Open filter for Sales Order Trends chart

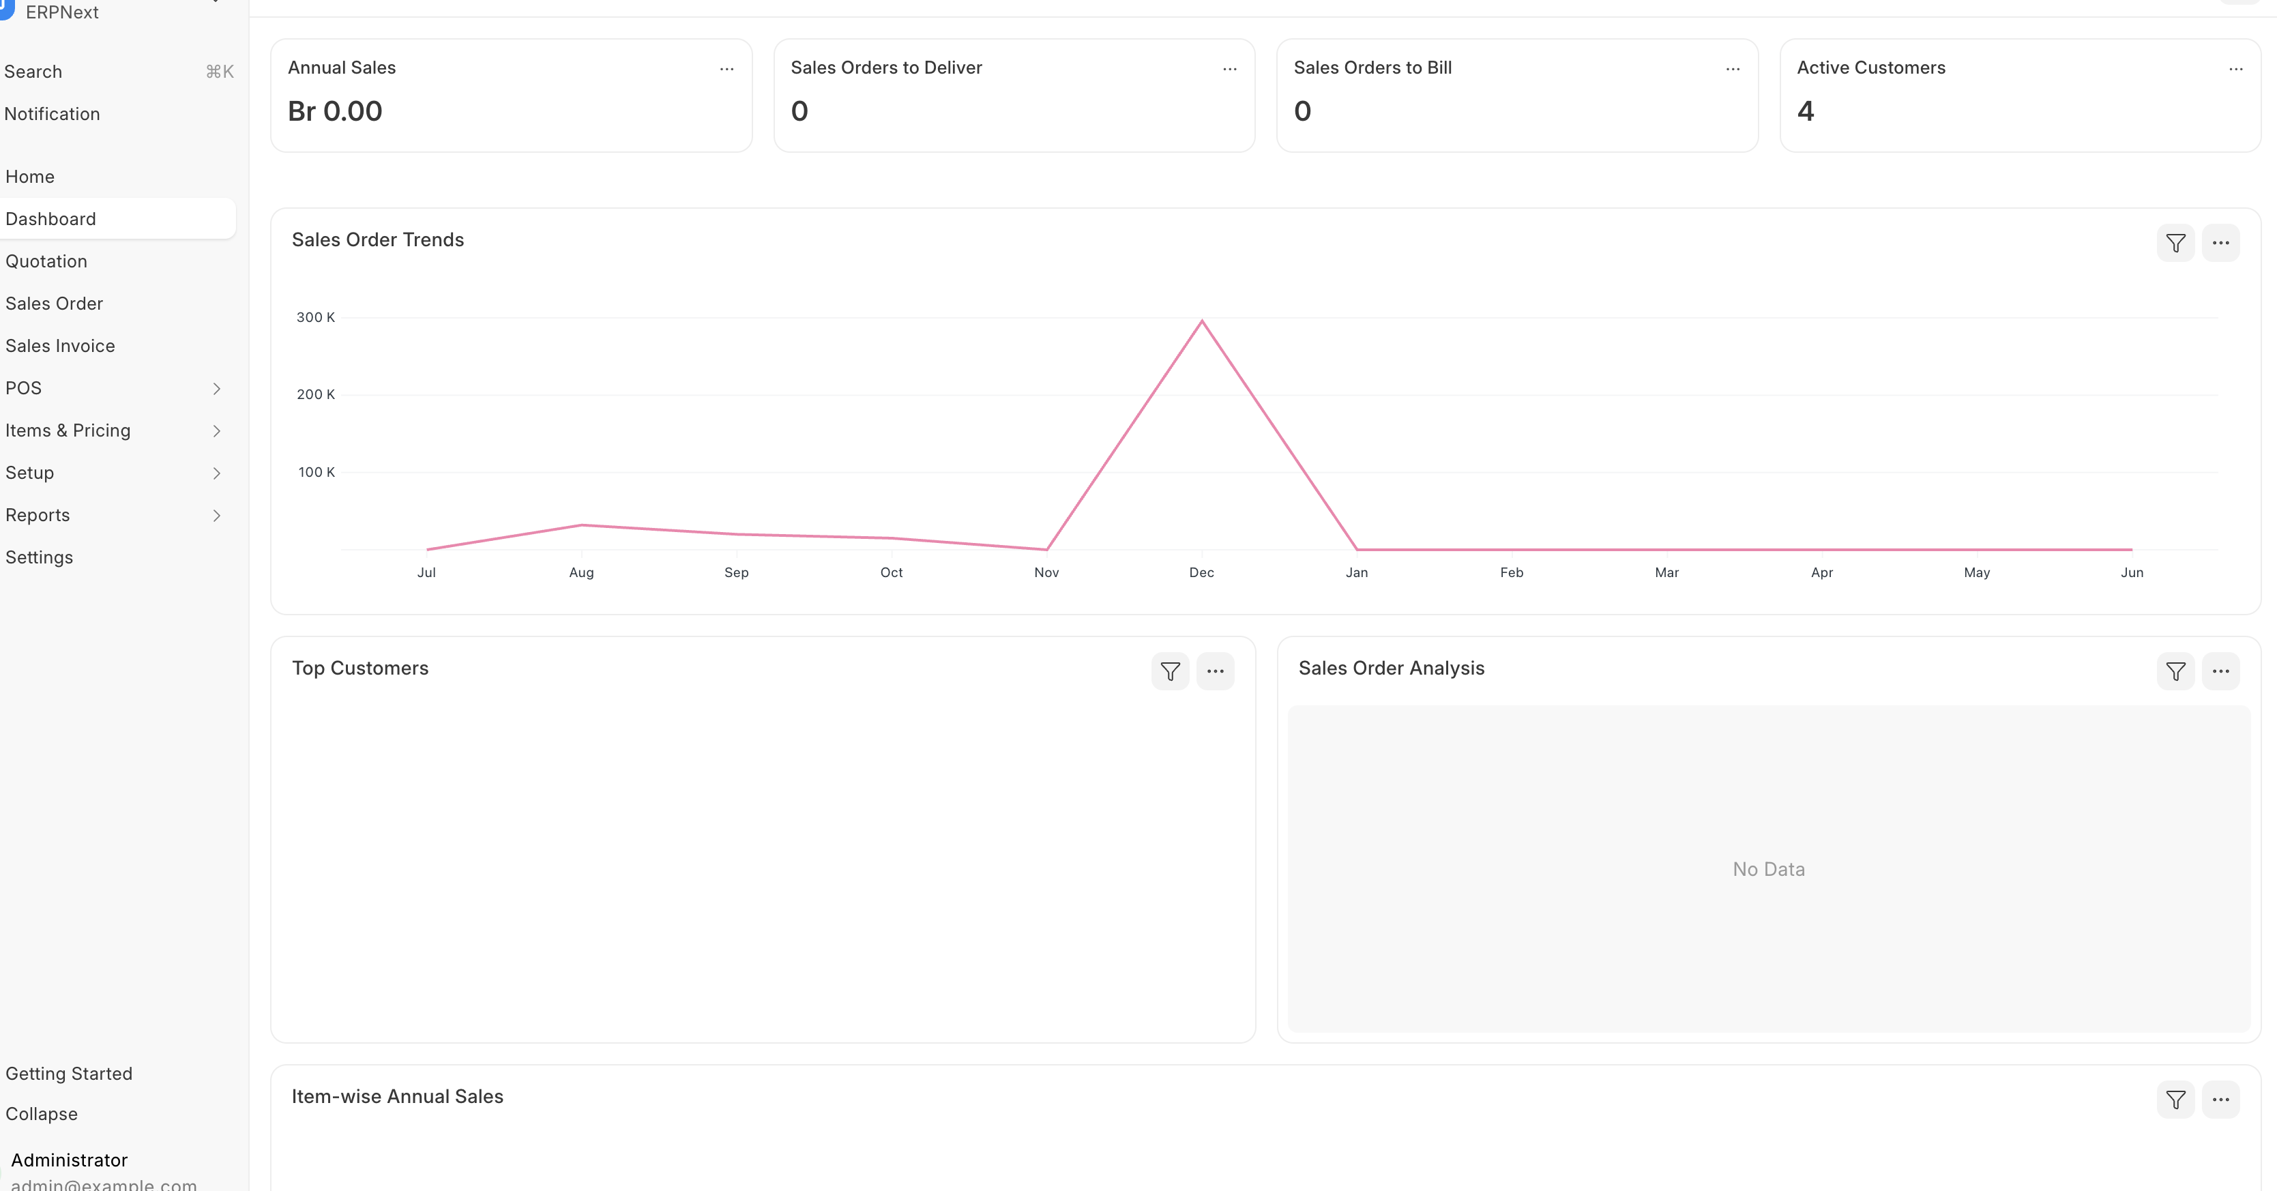[2175, 243]
